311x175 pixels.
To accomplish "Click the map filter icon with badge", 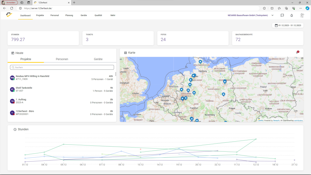I will pos(297,53).
